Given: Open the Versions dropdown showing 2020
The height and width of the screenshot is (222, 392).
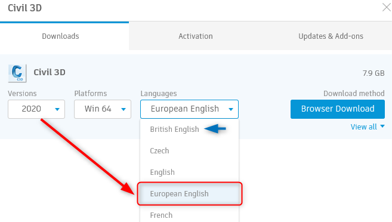Looking at the screenshot, I should pos(36,109).
